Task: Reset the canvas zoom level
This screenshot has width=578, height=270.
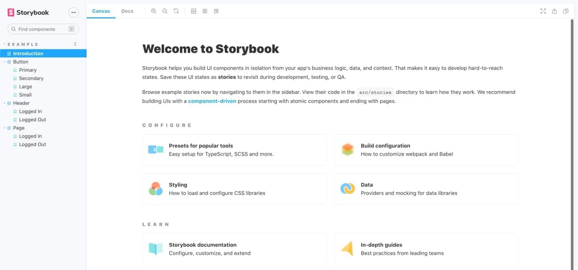Action: click(176, 11)
